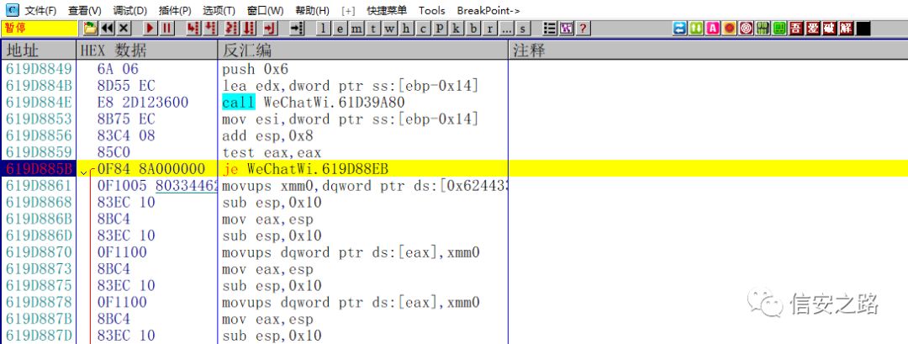Open the 插件(P) menu

click(x=175, y=10)
